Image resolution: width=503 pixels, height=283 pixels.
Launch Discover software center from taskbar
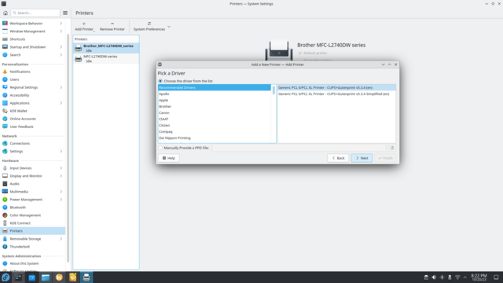[x=31, y=277]
